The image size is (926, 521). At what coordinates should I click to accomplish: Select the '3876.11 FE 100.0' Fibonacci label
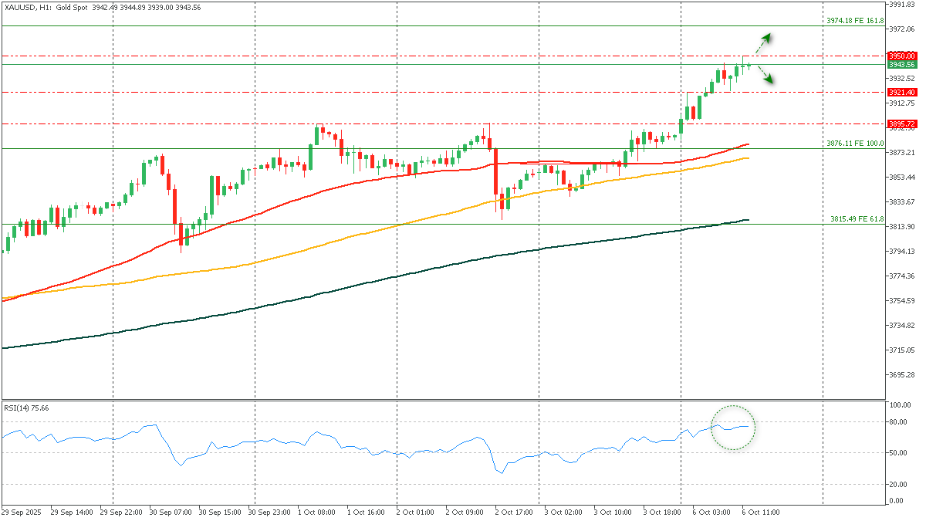coord(855,144)
